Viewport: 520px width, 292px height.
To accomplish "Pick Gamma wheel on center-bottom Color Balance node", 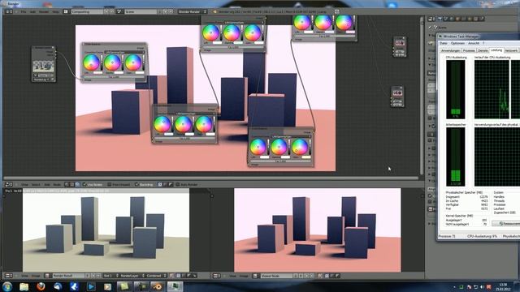I will click(x=183, y=124).
